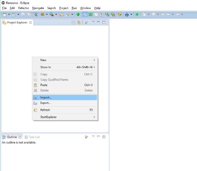197x171 pixels.
Task: Click the text lines page toolbar icon
Action: point(102,15)
